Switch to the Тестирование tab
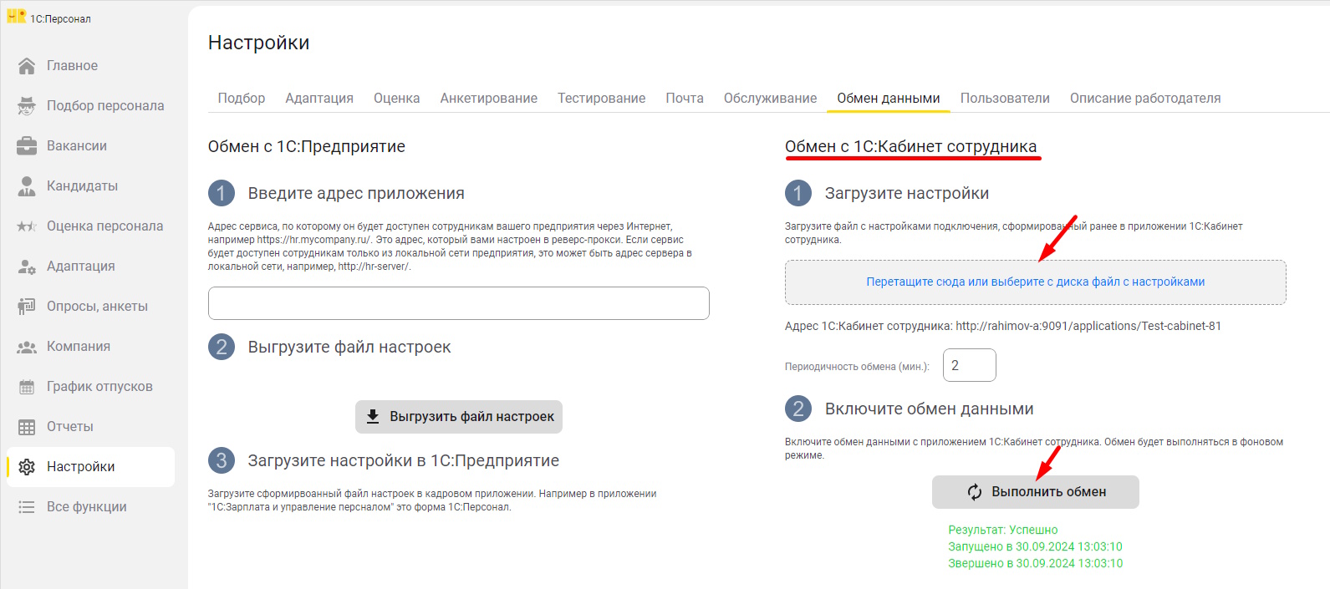 point(602,98)
